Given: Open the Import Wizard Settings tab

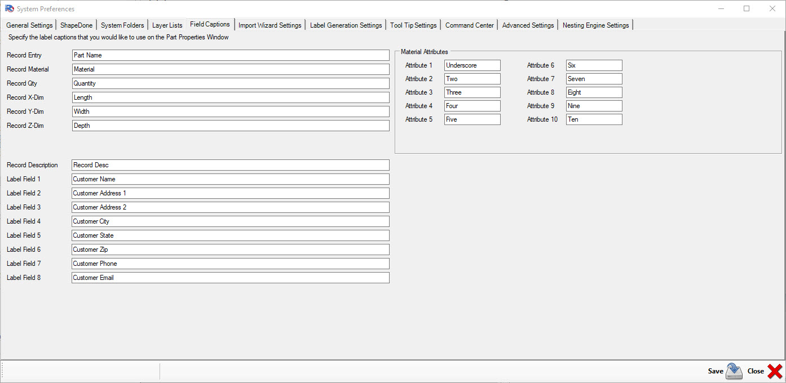Looking at the screenshot, I should [270, 25].
